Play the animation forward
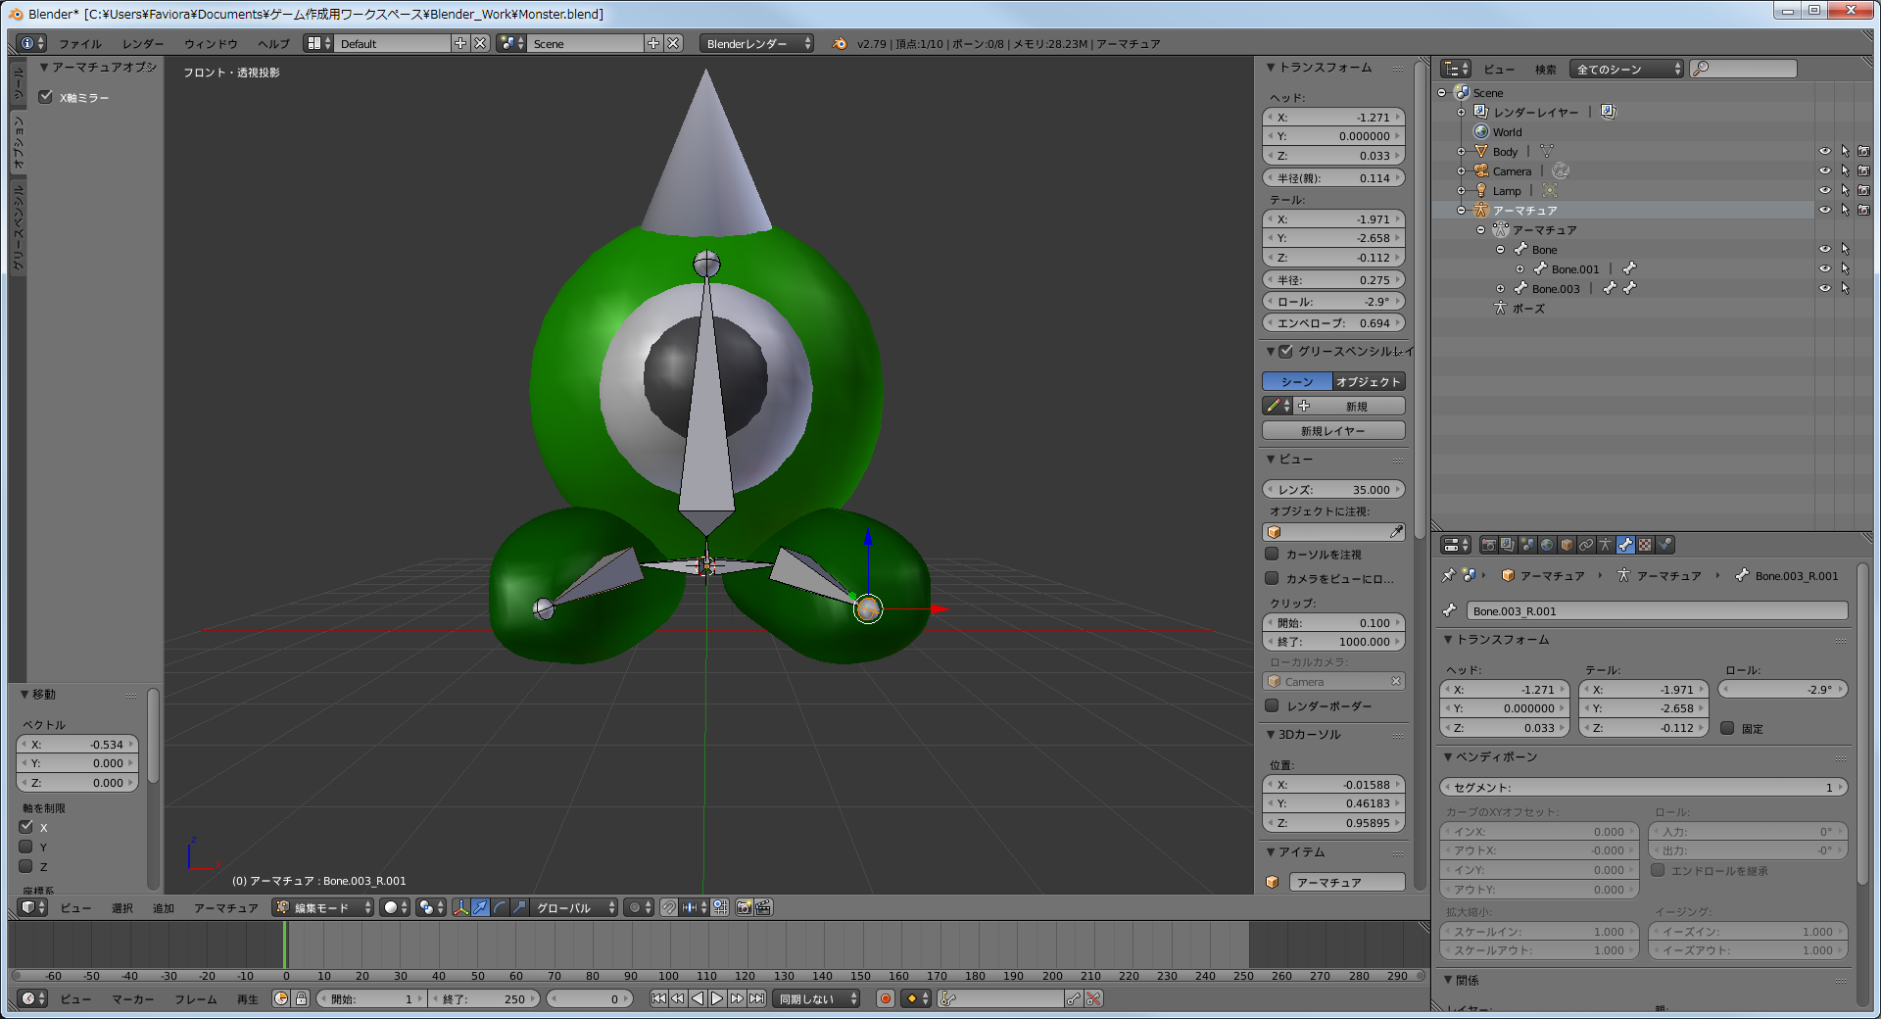 717,998
